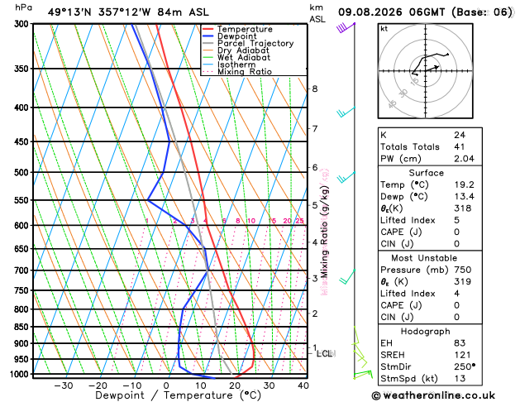The height and width of the screenshot is (402, 520).
Task: Click the 'Hodograph' section header in table
Action: 426,332
